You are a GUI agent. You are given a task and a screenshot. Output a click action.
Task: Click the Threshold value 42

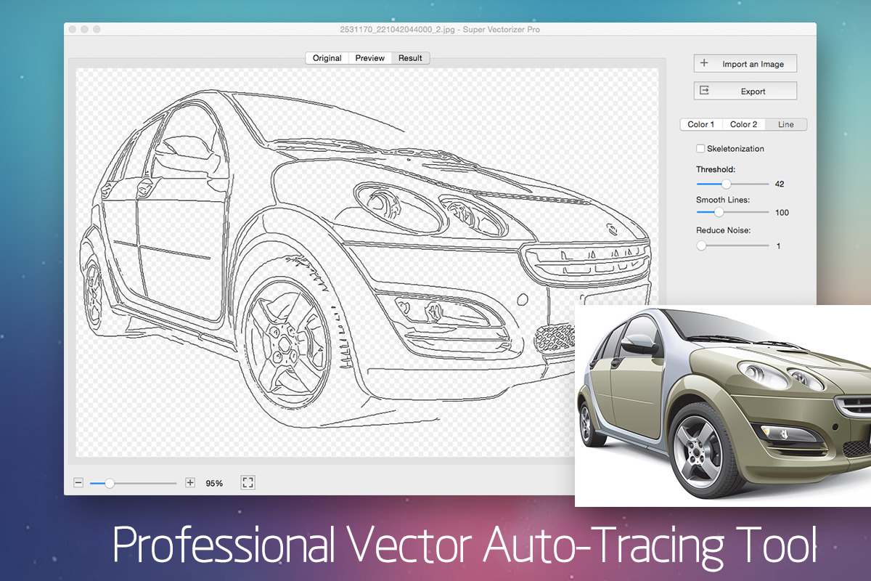click(780, 184)
